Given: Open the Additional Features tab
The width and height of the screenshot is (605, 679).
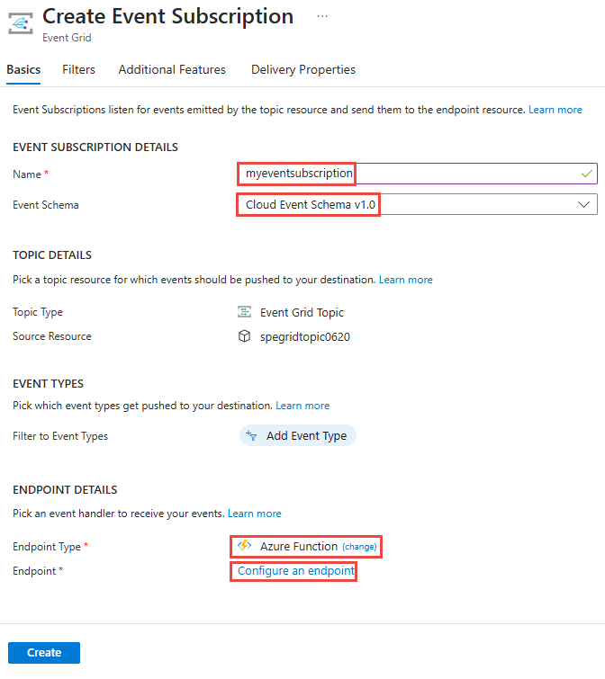Looking at the screenshot, I should click(172, 70).
